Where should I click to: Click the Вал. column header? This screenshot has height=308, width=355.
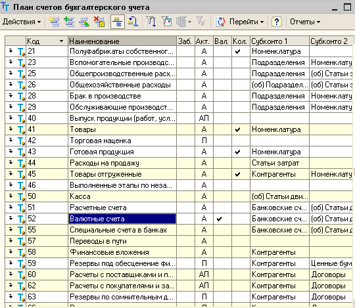click(222, 41)
